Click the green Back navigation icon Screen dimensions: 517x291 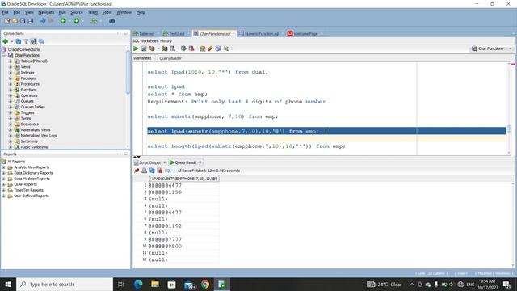(x=63, y=21)
